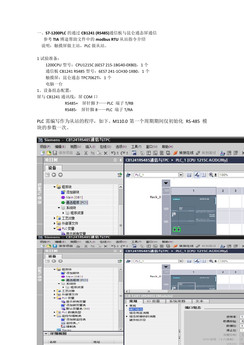Viewport: 244px width, 345px height.
Task: Click 转到离线 button in the upper toolbar
Action: coord(206,153)
